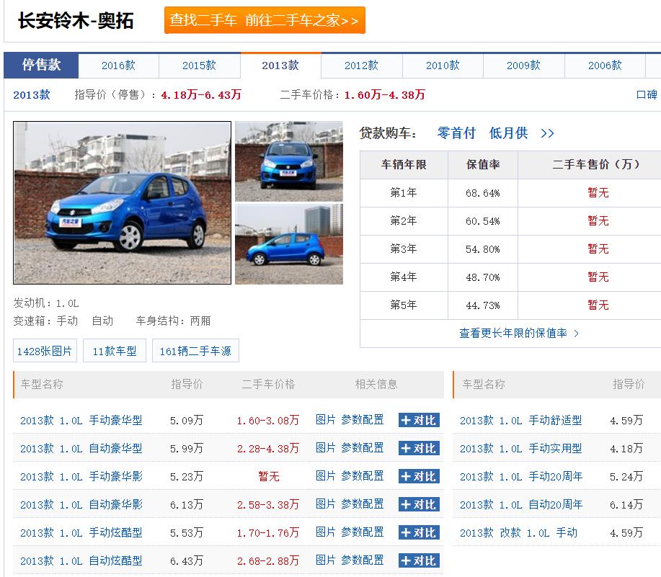Select the 停售款 tab
The height and width of the screenshot is (577, 661).
click(41, 66)
